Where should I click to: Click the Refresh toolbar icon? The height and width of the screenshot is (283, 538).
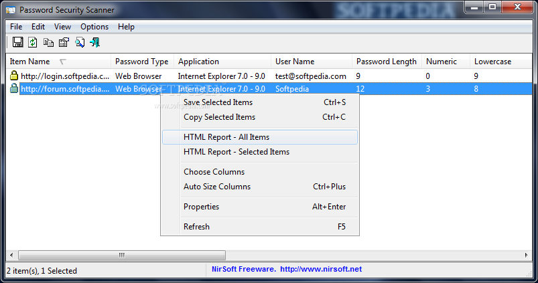pyautogui.click(x=33, y=42)
